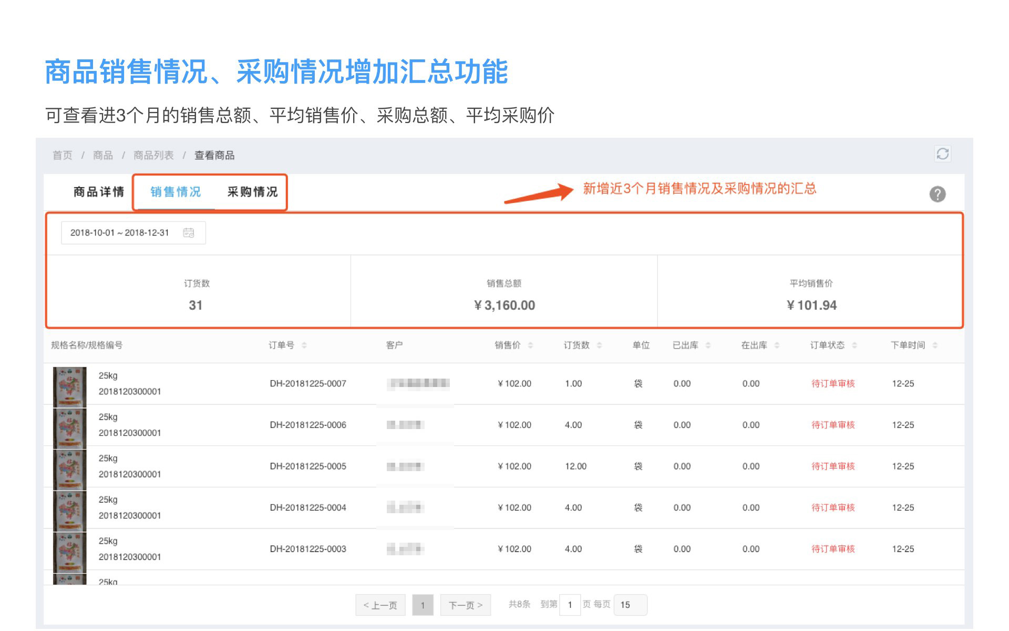Image resolution: width=1009 pixels, height=631 pixels.
Task: Click the calendar icon in the date range field
Action: (x=189, y=233)
